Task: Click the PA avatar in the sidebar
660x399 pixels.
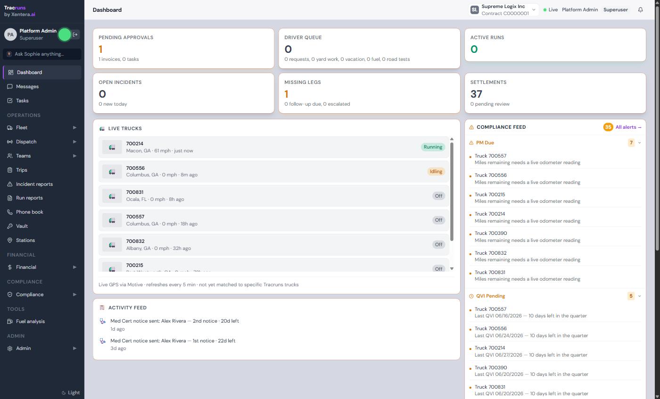Action: (10, 34)
